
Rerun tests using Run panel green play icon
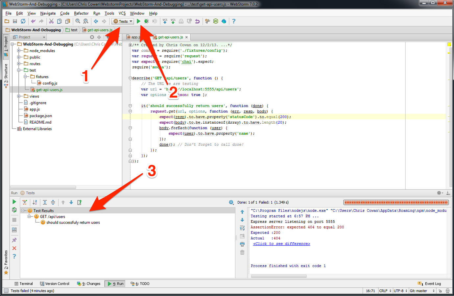point(14,202)
